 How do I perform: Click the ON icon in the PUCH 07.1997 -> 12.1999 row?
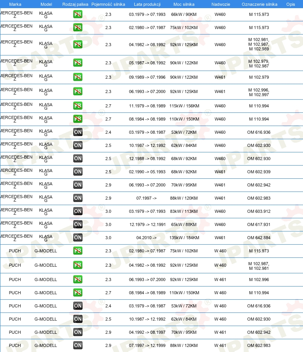pyautogui.click(x=77, y=345)
